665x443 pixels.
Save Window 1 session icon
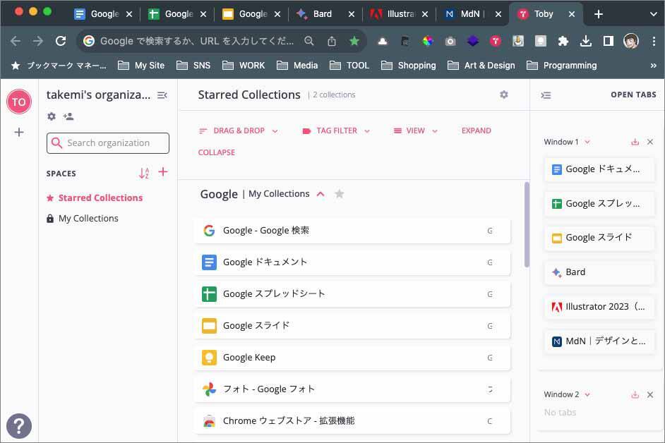pos(635,142)
